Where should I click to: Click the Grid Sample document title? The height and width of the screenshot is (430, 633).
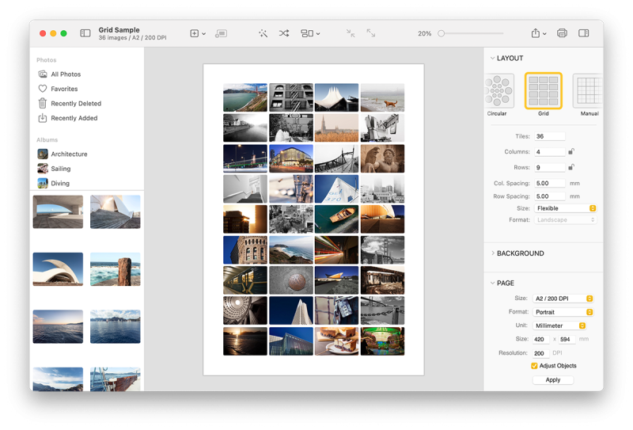(119, 30)
